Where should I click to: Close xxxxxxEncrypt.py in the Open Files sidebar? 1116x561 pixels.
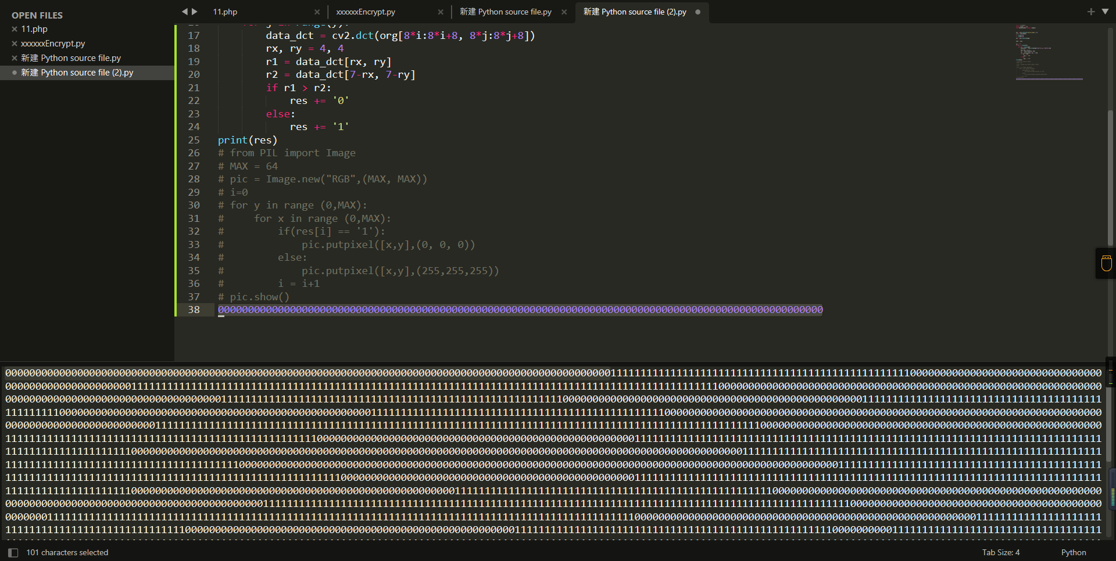pos(15,44)
